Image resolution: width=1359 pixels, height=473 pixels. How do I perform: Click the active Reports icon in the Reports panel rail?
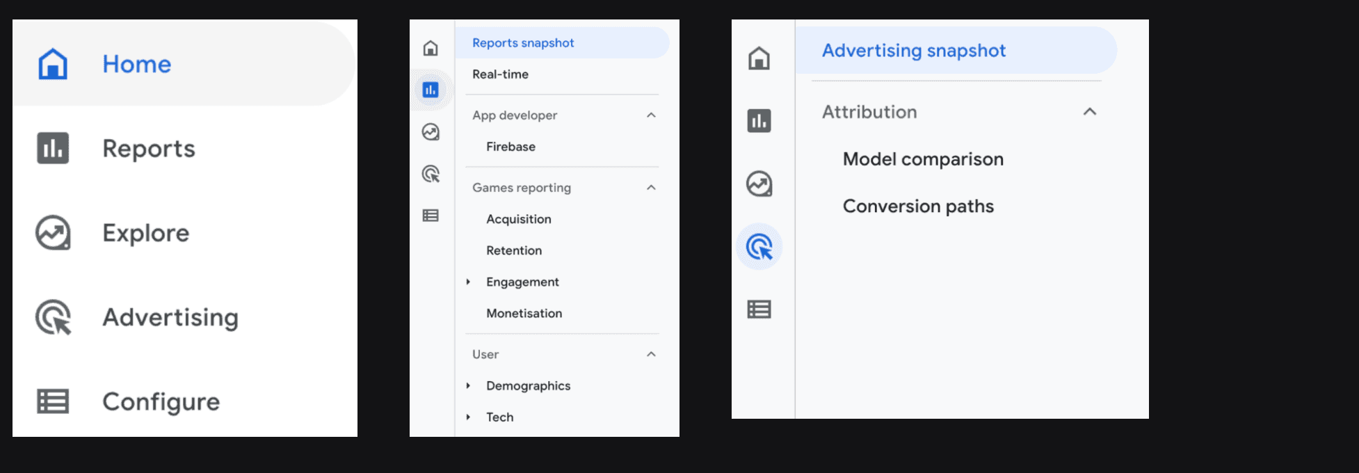tap(431, 90)
